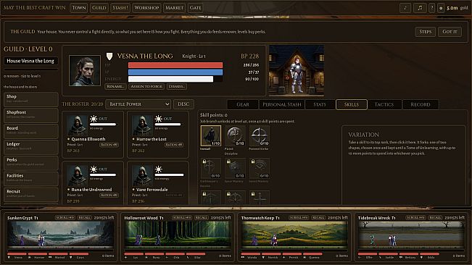The image size is (472, 265).
Task: Click the Assign to Forge button
Action: coord(146,87)
